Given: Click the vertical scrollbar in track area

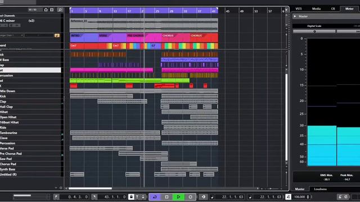Looking at the screenshot, I should (286, 117).
